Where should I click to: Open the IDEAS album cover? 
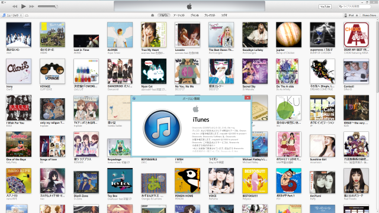[x=356, y=108]
